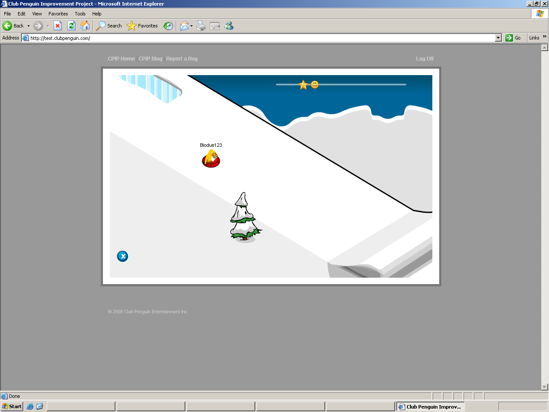The width and height of the screenshot is (549, 412).
Task: Close the game with the blue X button
Action: [x=123, y=256]
